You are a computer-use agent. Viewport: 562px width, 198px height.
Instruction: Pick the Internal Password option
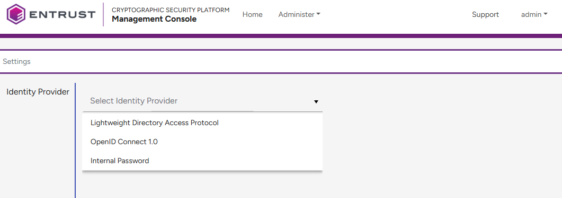pos(202,161)
